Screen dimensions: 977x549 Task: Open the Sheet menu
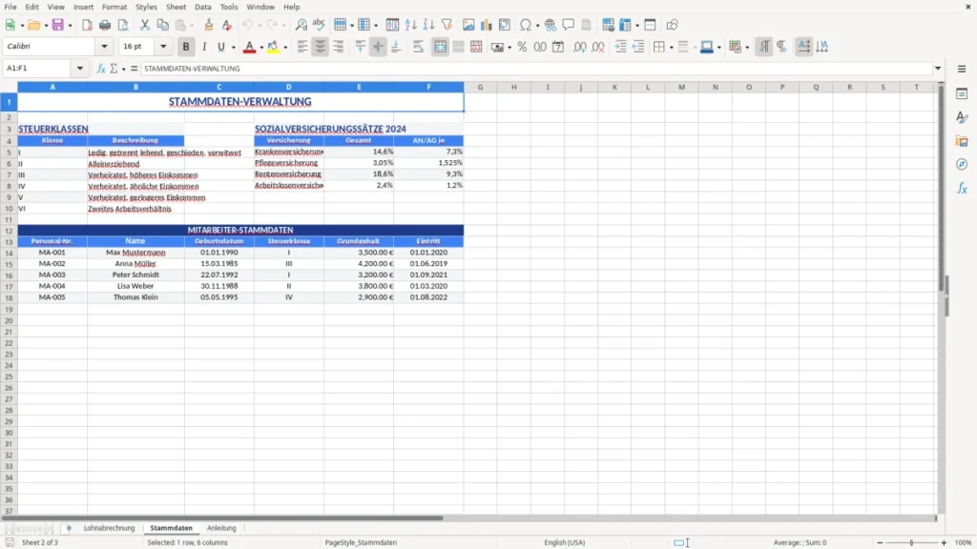pos(176,7)
